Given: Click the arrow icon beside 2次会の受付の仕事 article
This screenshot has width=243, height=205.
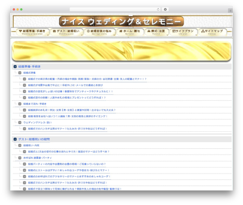Looking at the screenshot, I should (24, 152).
